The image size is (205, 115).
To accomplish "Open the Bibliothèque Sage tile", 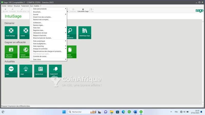I will tap(85, 32).
